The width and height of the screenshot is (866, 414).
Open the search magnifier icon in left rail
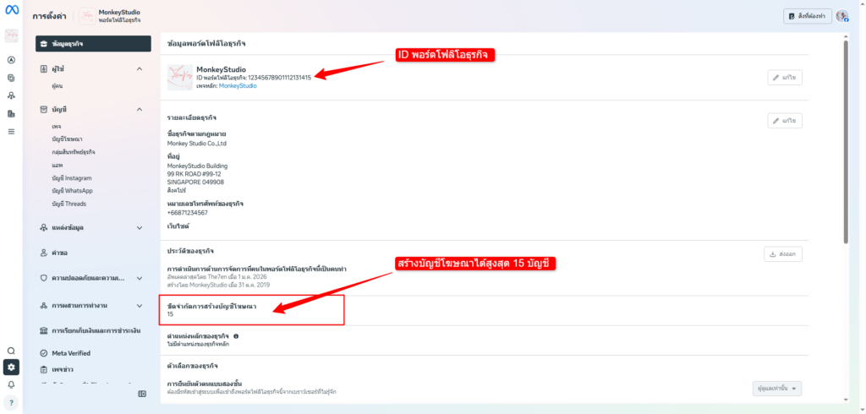point(11,351)
